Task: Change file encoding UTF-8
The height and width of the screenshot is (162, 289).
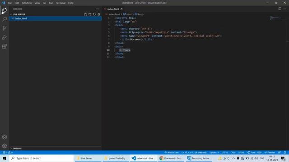Action: click(224, 153)
